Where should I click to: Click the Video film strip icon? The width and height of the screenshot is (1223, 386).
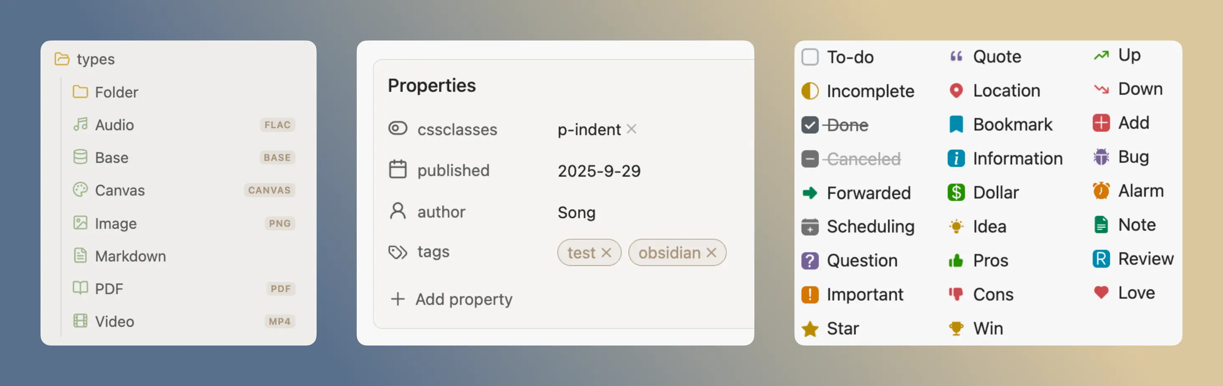pos(80,321)
